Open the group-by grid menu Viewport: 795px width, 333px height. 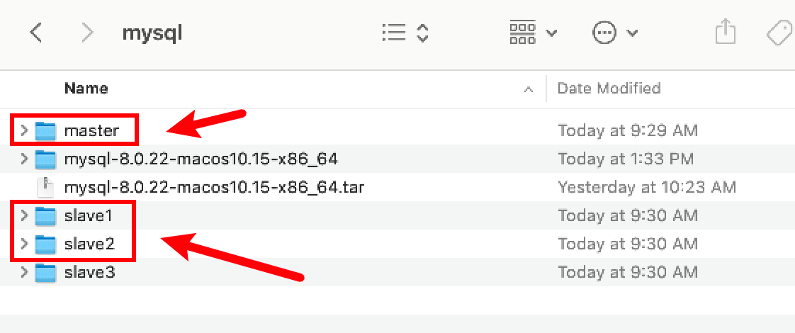(532, 33)
